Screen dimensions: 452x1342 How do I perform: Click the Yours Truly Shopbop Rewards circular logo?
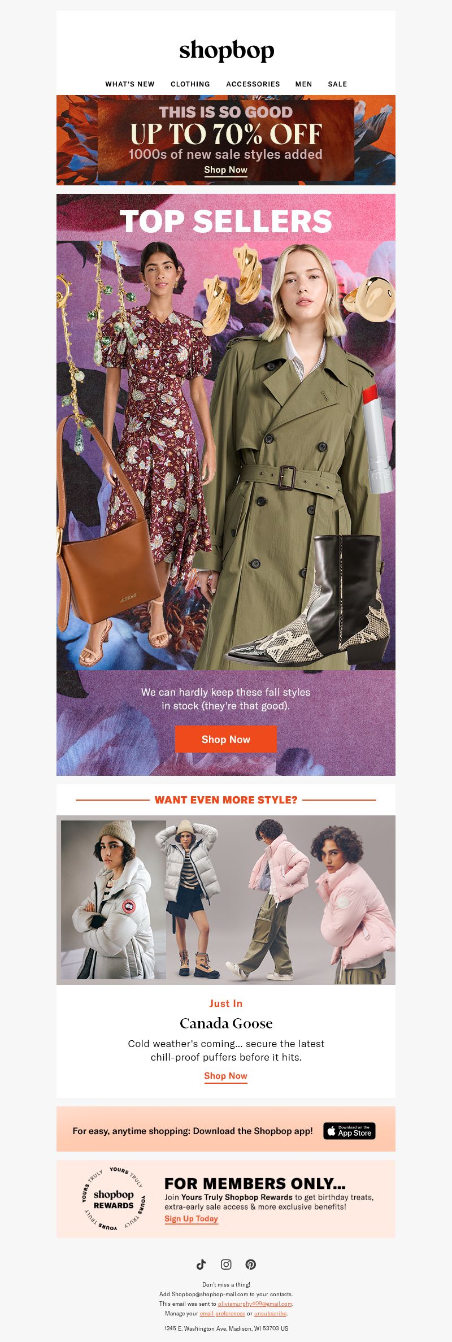(114, 1199)
